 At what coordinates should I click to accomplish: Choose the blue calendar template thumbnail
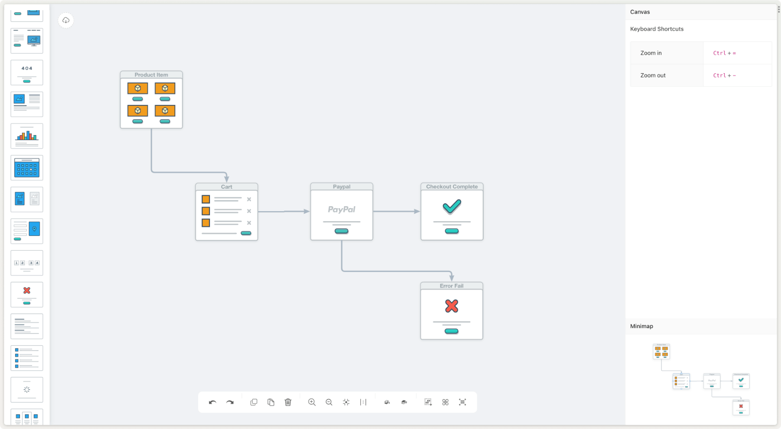point(27,168)
